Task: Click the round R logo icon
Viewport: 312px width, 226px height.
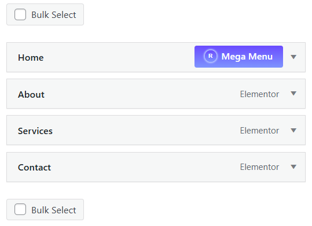Action: 210,56
